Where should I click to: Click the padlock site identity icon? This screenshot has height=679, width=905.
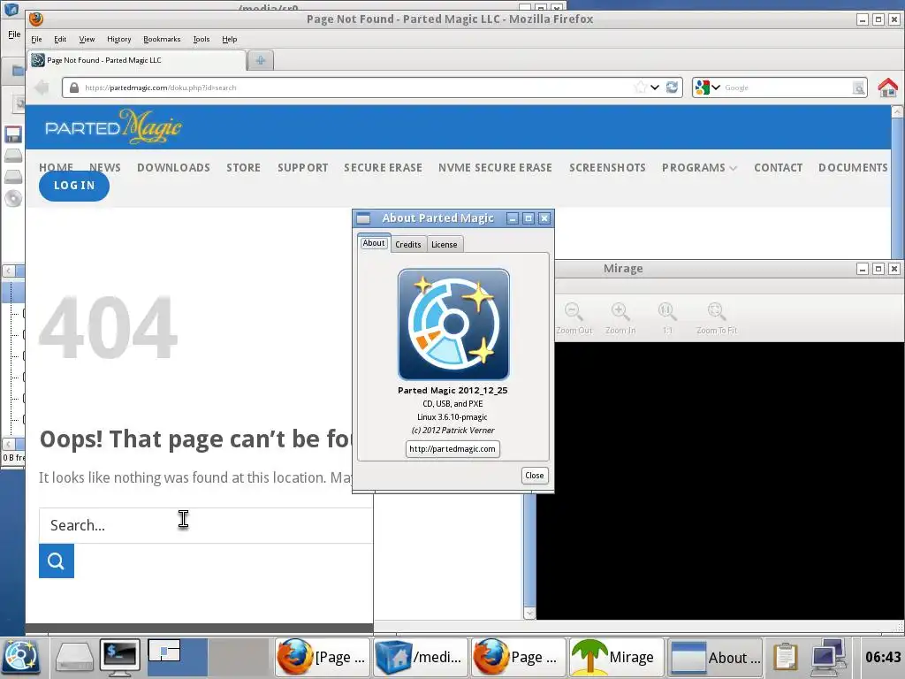coord(74,88)
